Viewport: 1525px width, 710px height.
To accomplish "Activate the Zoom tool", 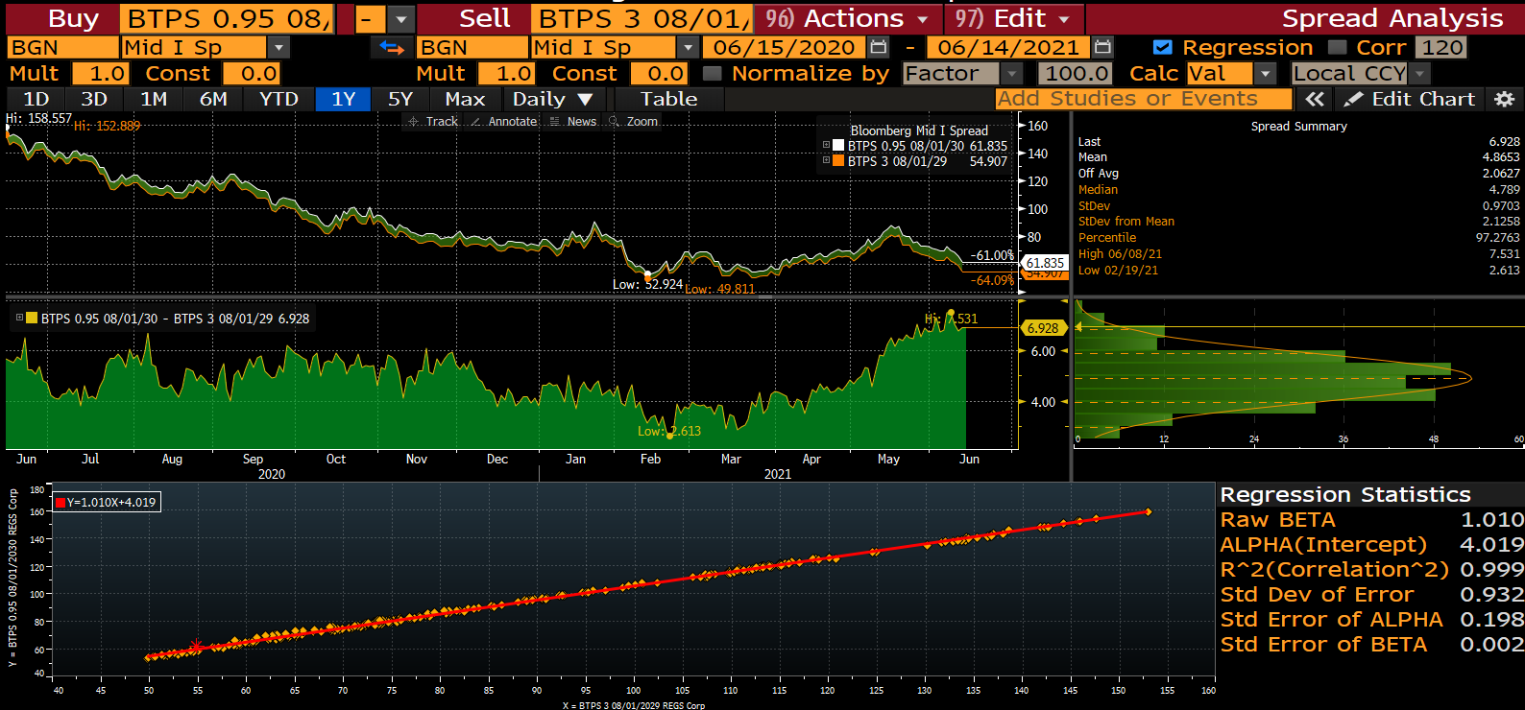I will pyautogui.click(x=634, y=121).
